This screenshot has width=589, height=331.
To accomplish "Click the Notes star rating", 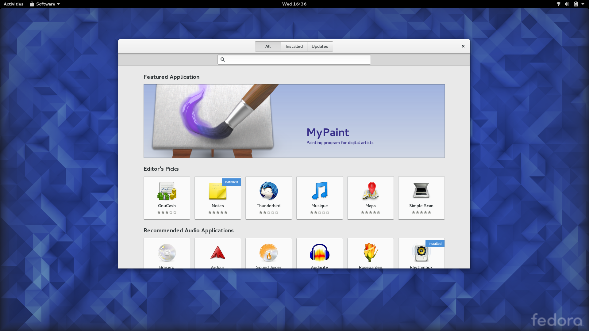I will pyautogui.click(x=218, y=212).
